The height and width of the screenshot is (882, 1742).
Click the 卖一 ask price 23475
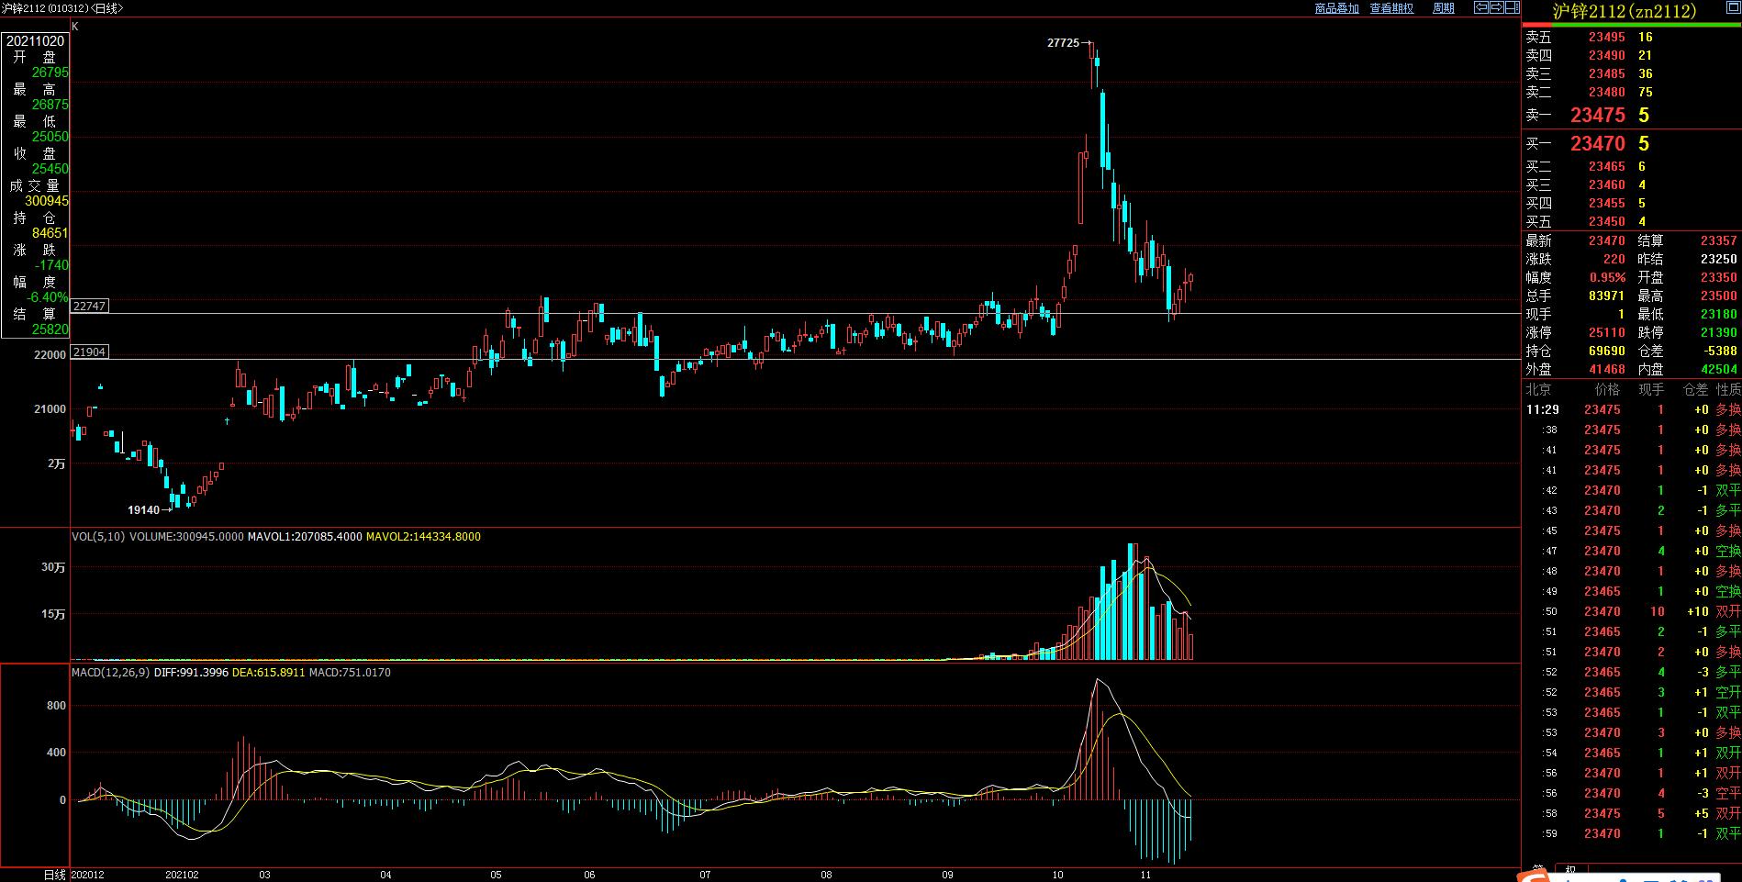click(1598, 115)
